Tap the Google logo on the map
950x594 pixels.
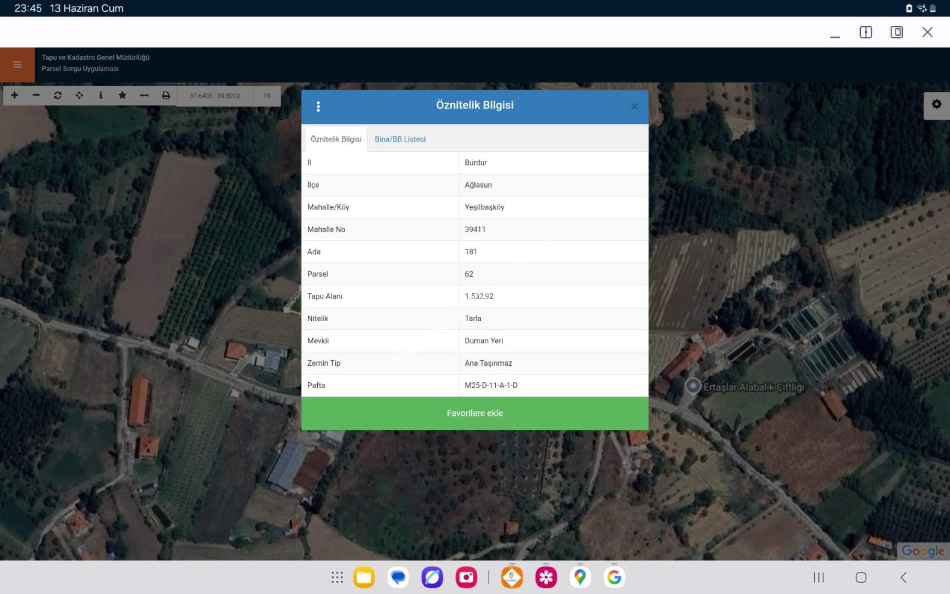click(923, 551)
